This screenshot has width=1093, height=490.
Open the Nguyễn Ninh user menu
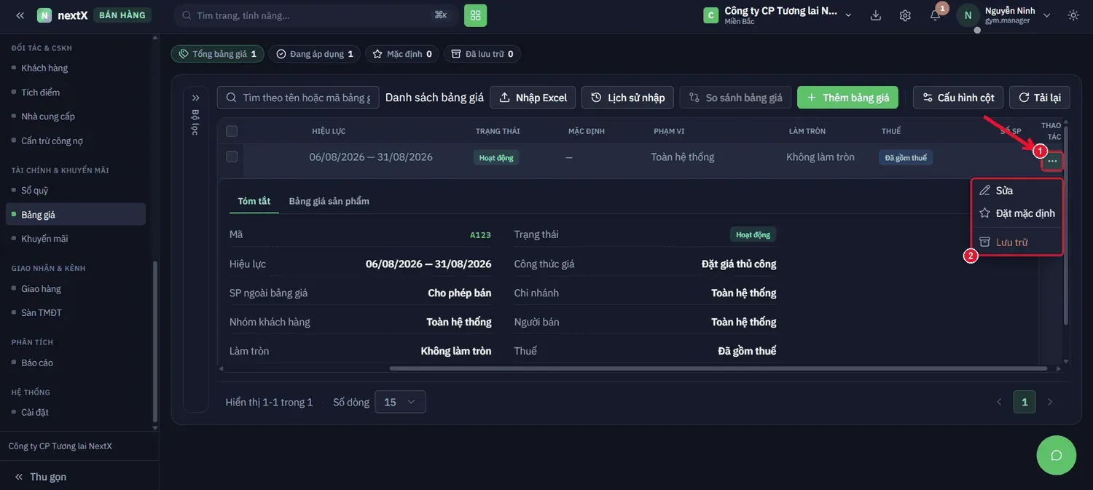tap(1004, 15)
